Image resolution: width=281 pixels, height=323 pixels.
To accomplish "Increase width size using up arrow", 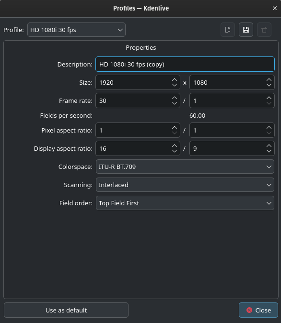I will point(175,80).
